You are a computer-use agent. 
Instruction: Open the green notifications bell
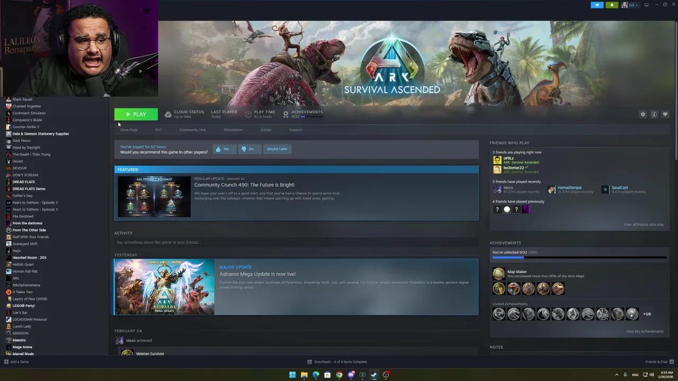612,5
